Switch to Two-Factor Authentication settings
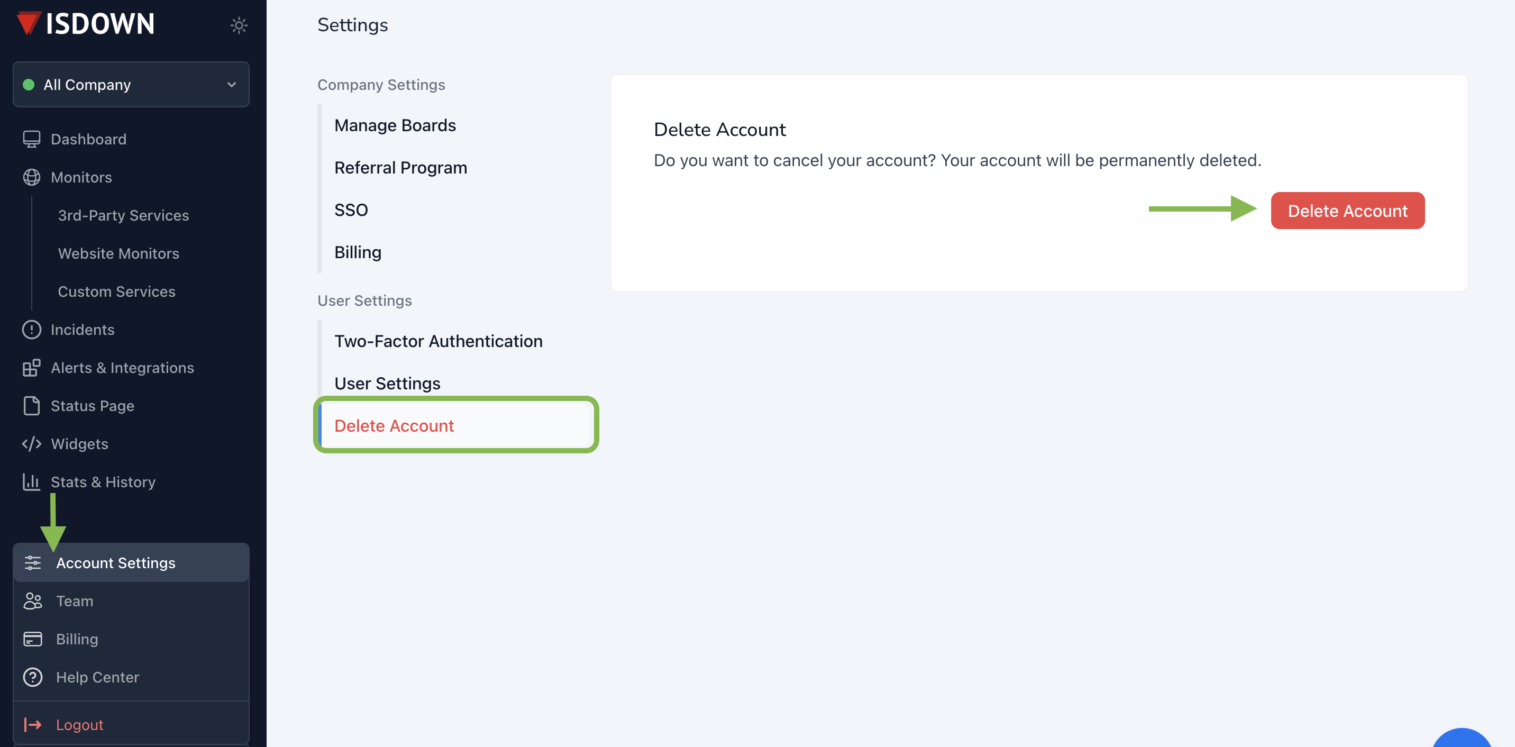Image resolution: width=1515 pixels, height=747 pixels. pyautogui.click(x=438, y=341)
